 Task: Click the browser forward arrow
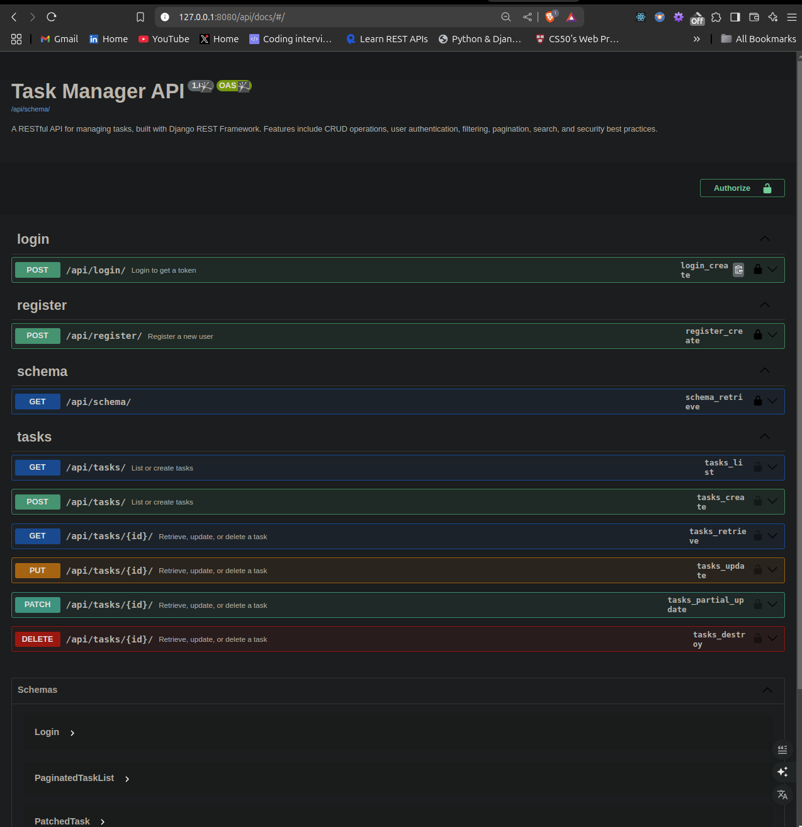click(33, 17)
